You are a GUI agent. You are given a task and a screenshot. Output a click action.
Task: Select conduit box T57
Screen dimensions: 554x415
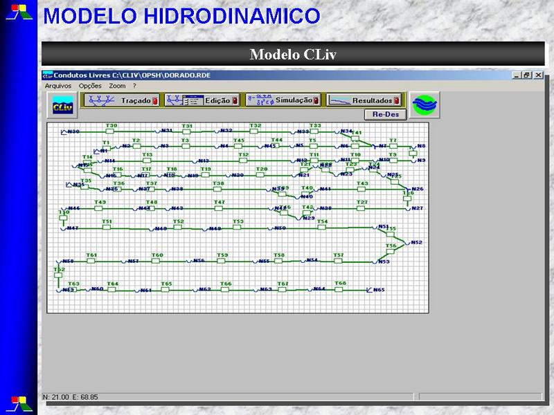[338, 261]
